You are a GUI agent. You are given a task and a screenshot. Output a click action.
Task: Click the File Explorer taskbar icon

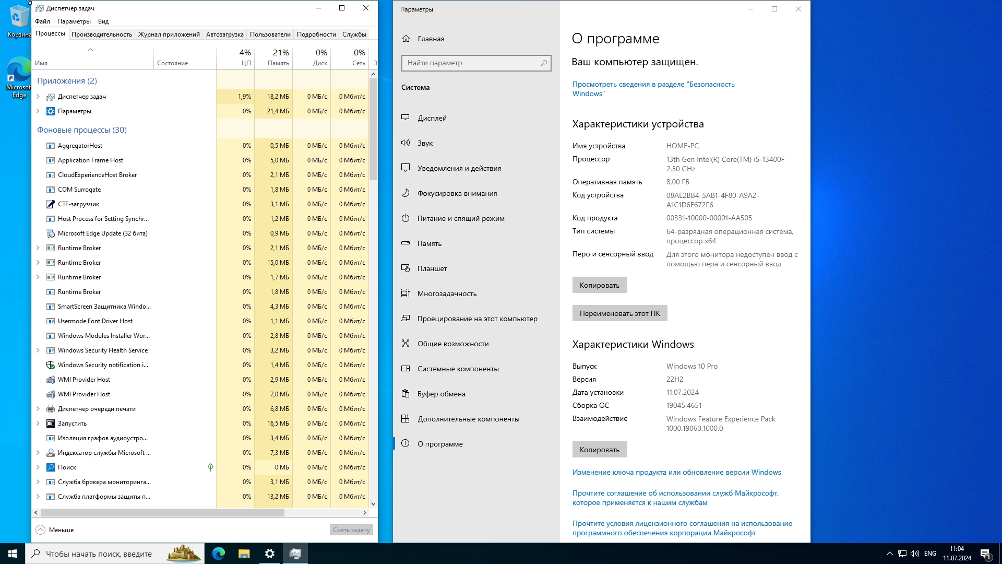[244, 554]
